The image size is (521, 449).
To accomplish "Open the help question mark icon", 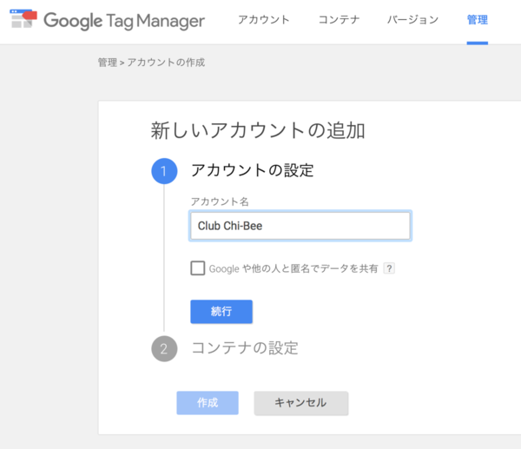I will coord(389,268).
